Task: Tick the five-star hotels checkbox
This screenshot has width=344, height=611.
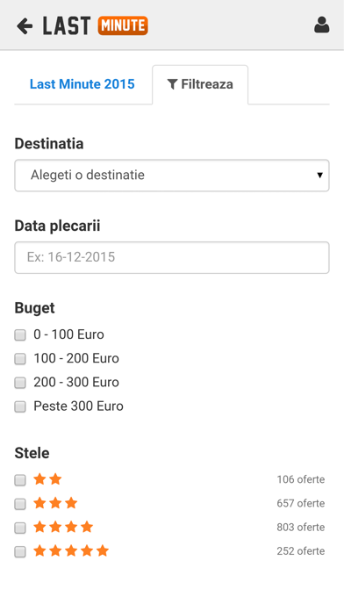Action: pos(20,551)
